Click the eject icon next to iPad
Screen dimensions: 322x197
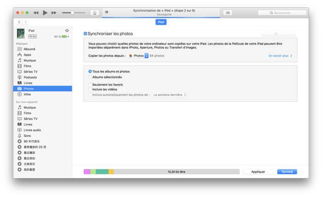click(x=67, y=30)
